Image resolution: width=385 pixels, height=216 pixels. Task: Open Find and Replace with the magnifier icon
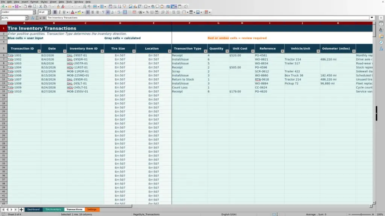(85, 7)
